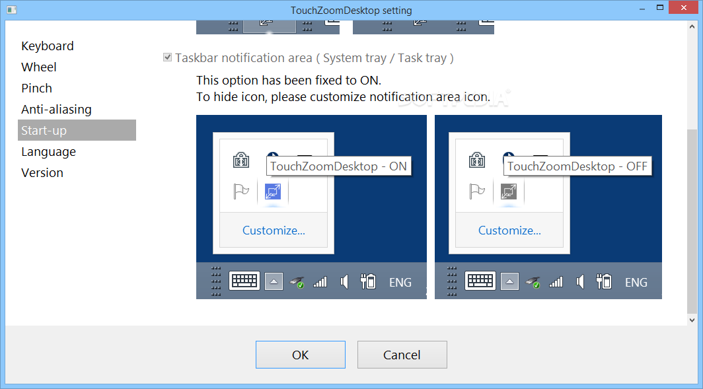Click battery power icon in ON preview

[x=368, y=281]
